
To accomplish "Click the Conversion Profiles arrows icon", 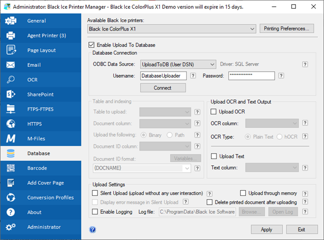I will [x=10, y=197].
